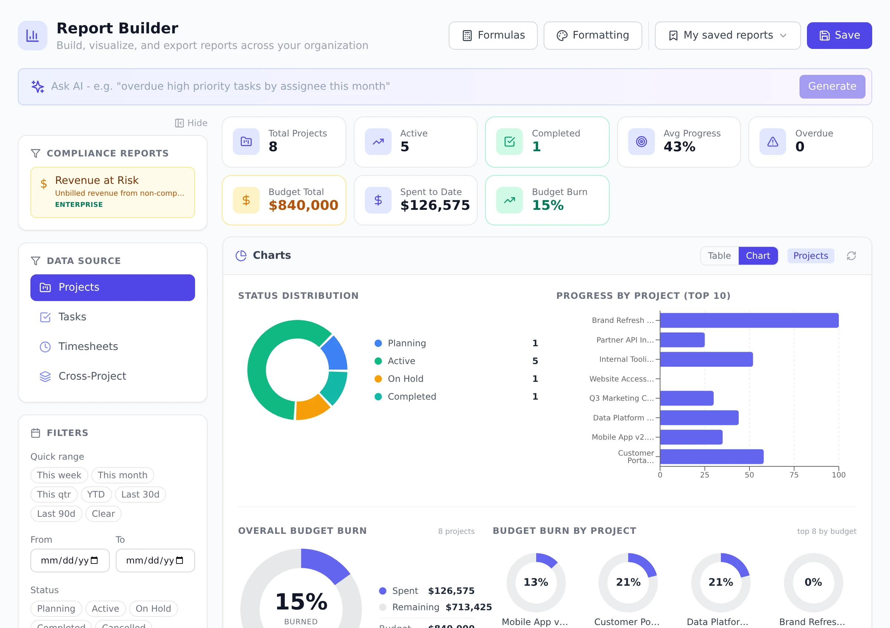Image resolution: width=890 pixels, height=628 pixels.
Task: Open the My saved reports dropdown
Action: pos(728,36)
